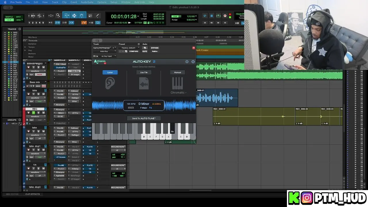Viewport: 368px width, 207px height.
Task: Open Auto-Key settings gear icon
Action: click(187, 62)
